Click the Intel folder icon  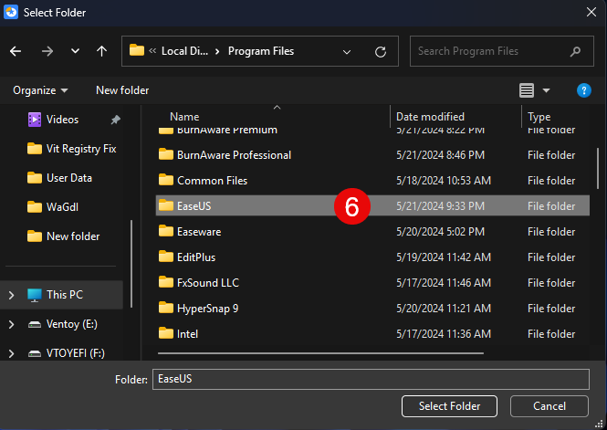pyautogui.click(x=166, y=333)
